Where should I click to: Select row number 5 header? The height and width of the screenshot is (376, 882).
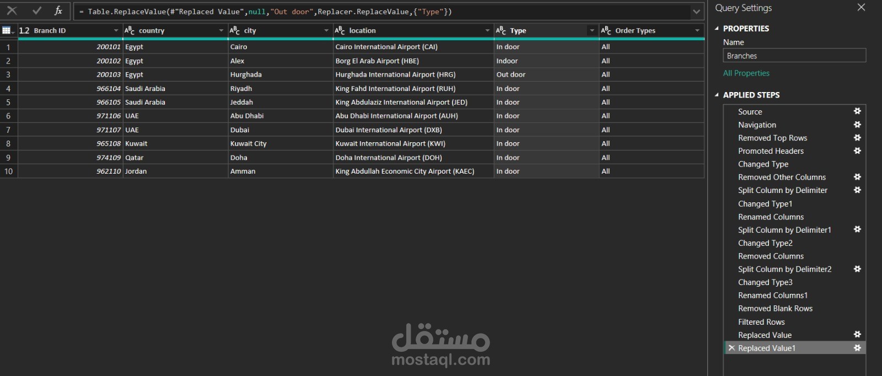[8, 102]
